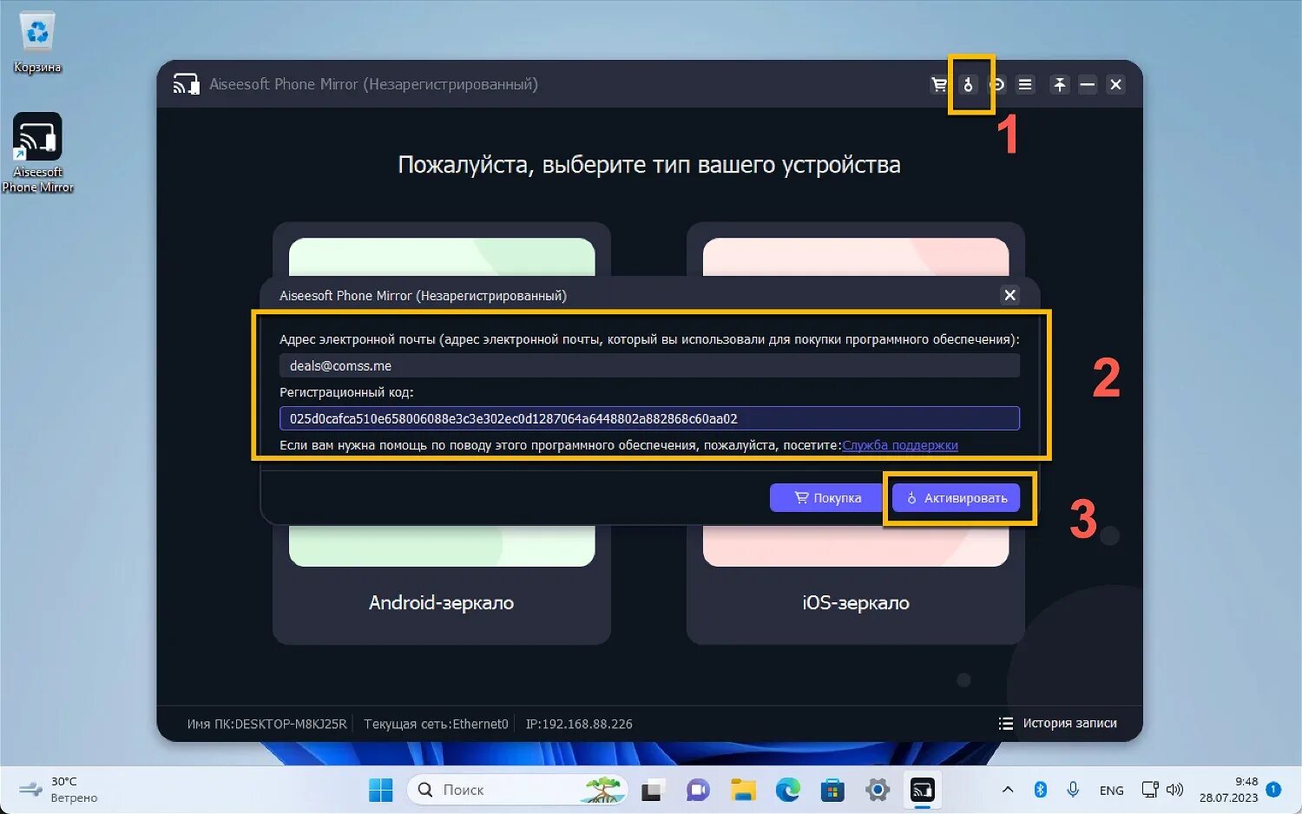The image size is (1302, 814).
Task: Launch Microsoft Edge from the taskbar
Action: (x=788, y=790)
